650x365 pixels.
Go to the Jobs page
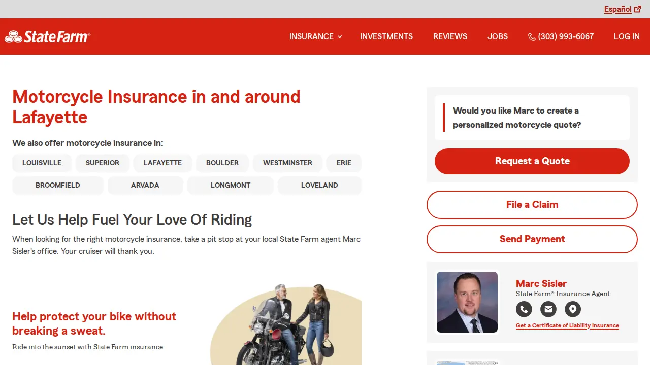pos(498,36)
